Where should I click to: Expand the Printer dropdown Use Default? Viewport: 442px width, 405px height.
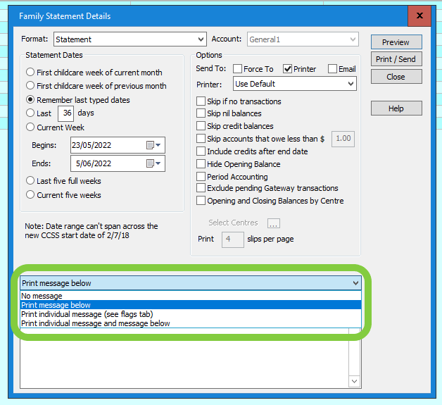pyautogui.click(x=295, y=84)
